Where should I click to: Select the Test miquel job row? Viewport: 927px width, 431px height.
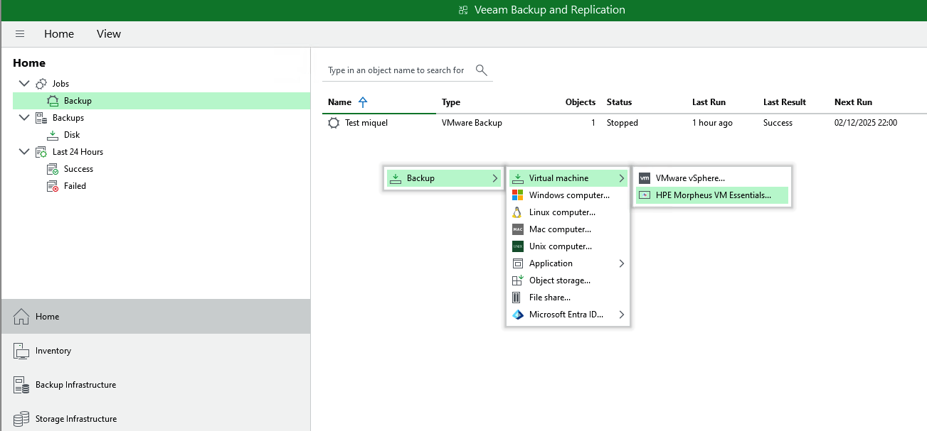625,123
